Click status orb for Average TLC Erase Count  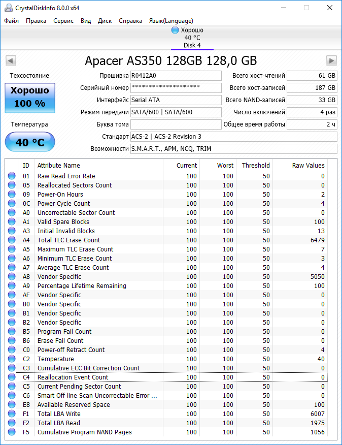12,267
